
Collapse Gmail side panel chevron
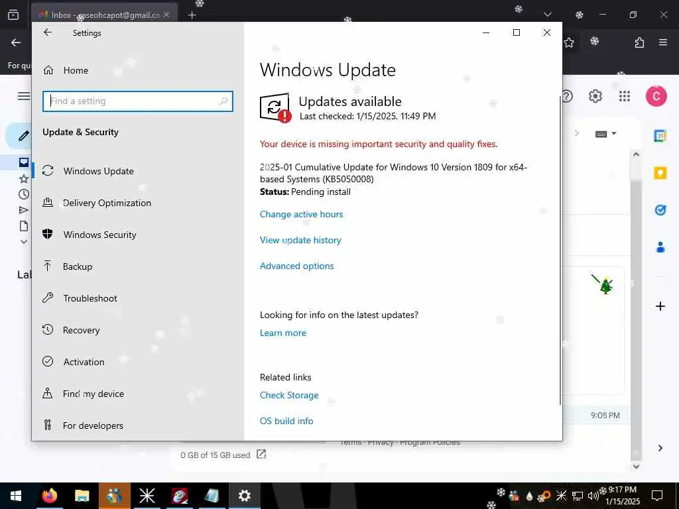pyautogui.click(x=660, y=448)
